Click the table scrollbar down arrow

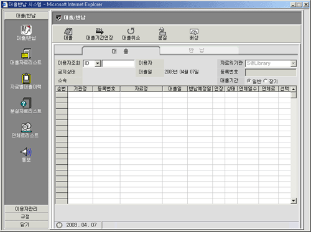[294, 200]
